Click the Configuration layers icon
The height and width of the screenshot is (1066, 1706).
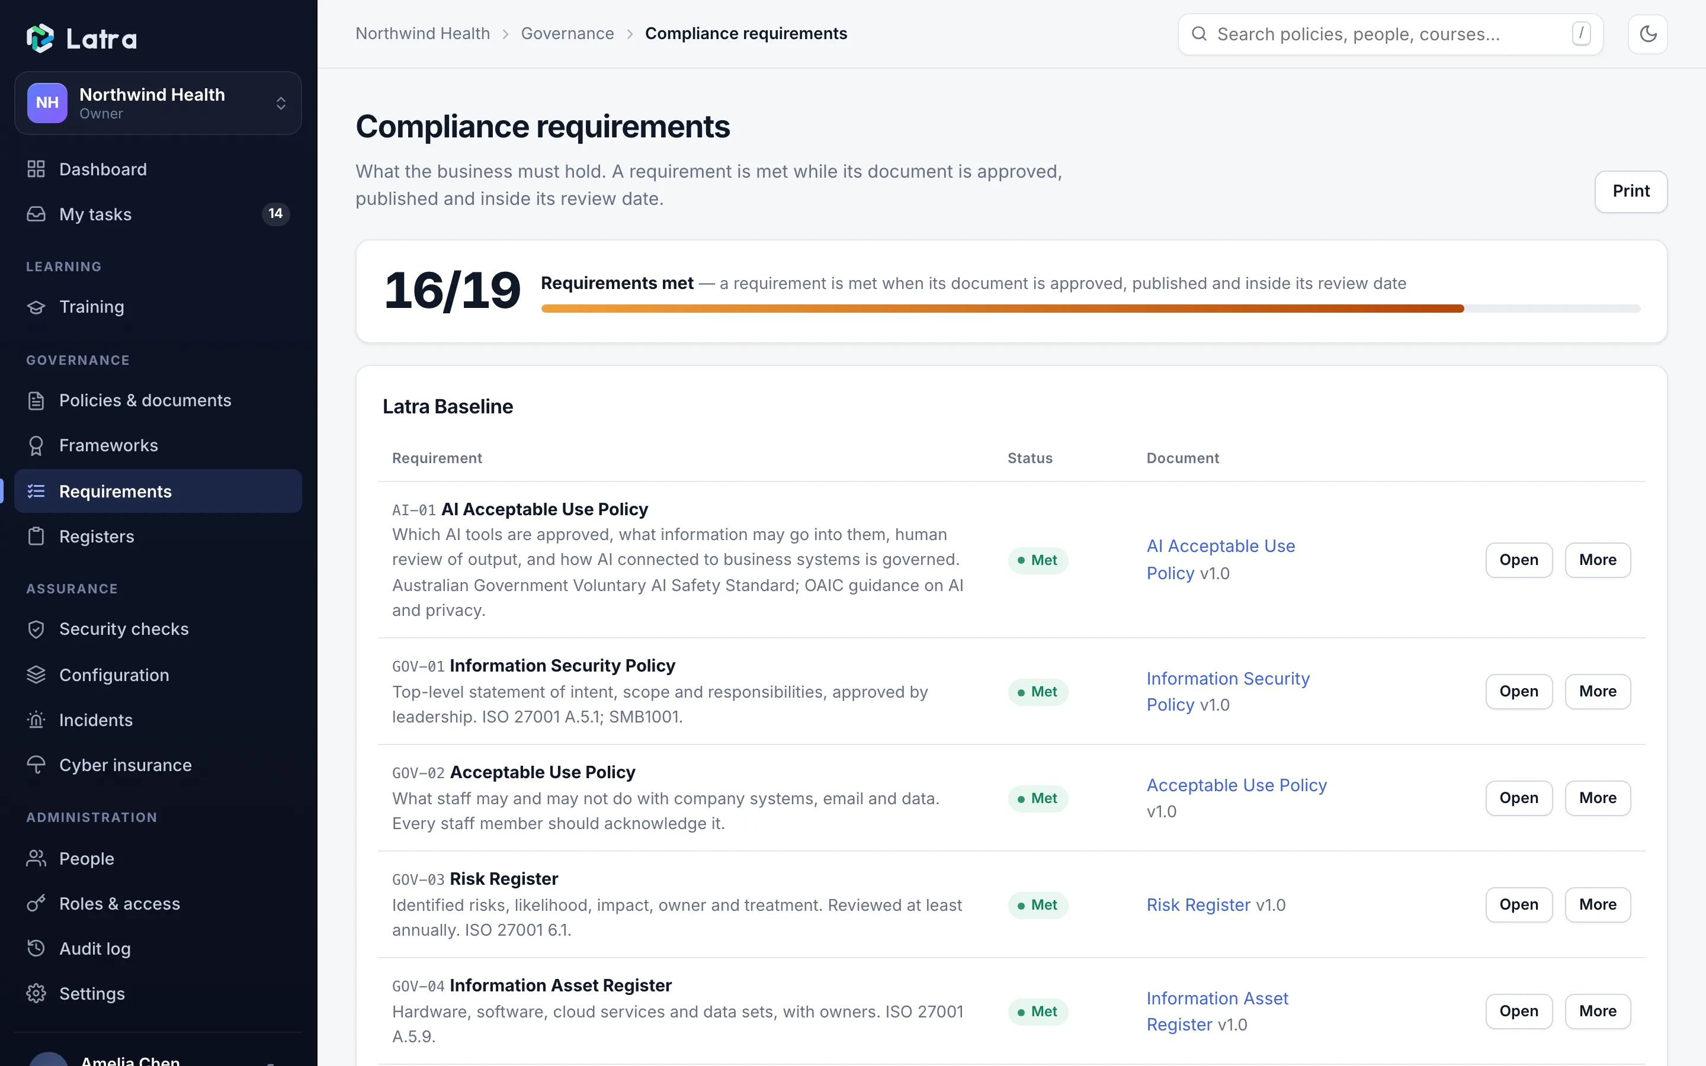(36, 675)
